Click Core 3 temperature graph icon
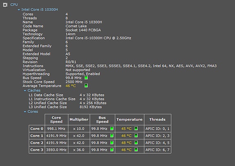This screenshot has width=235, height=166. click(136, 150)
